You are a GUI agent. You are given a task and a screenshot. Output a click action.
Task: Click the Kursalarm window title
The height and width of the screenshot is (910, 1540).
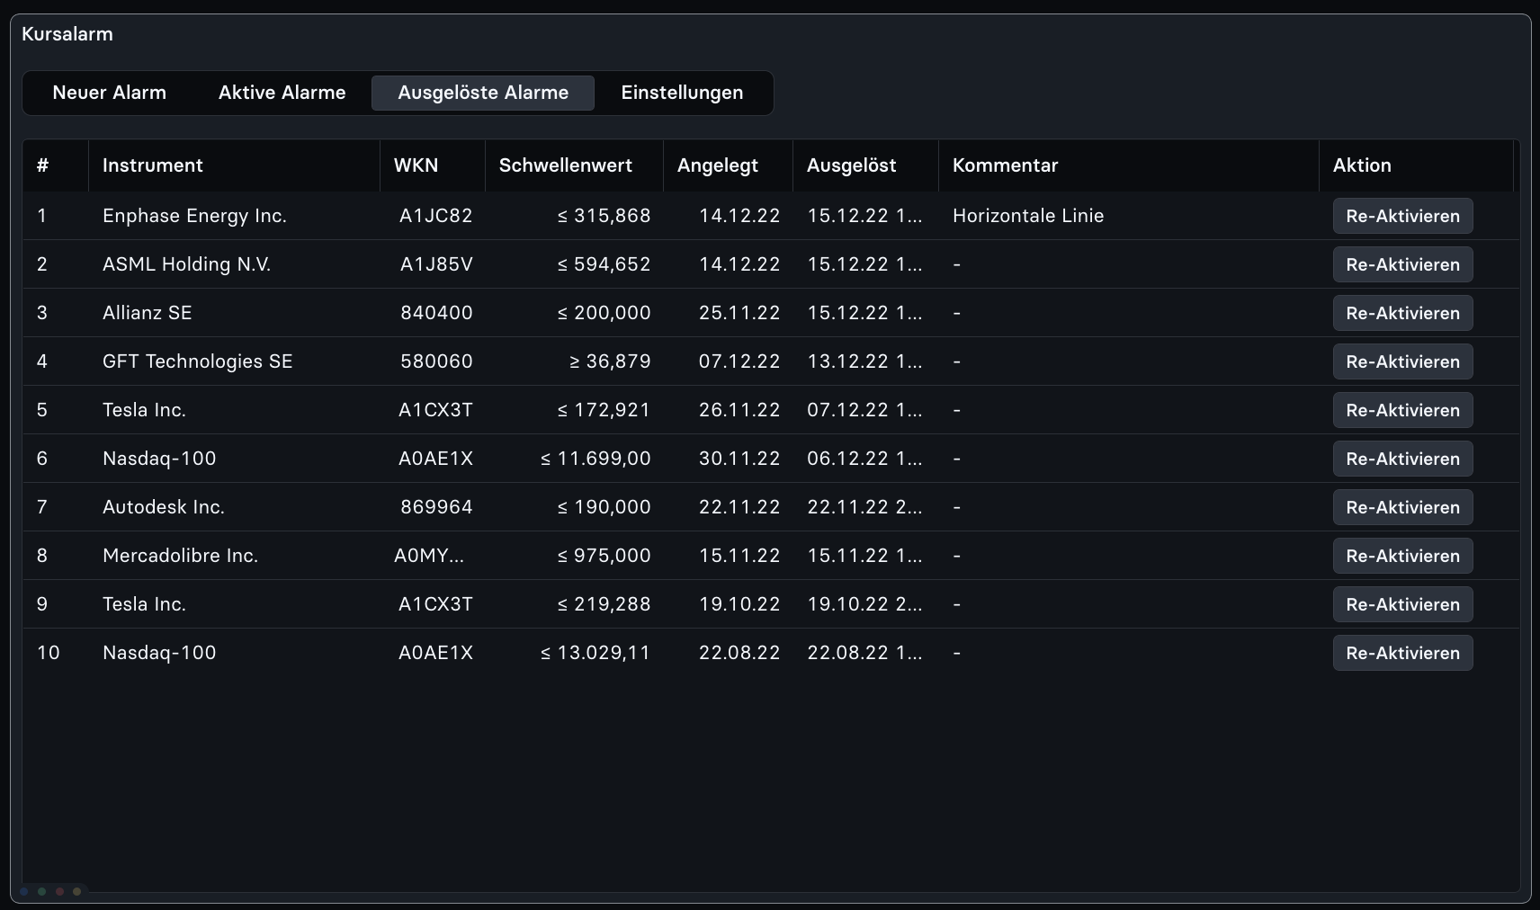[x=67, y=34]
